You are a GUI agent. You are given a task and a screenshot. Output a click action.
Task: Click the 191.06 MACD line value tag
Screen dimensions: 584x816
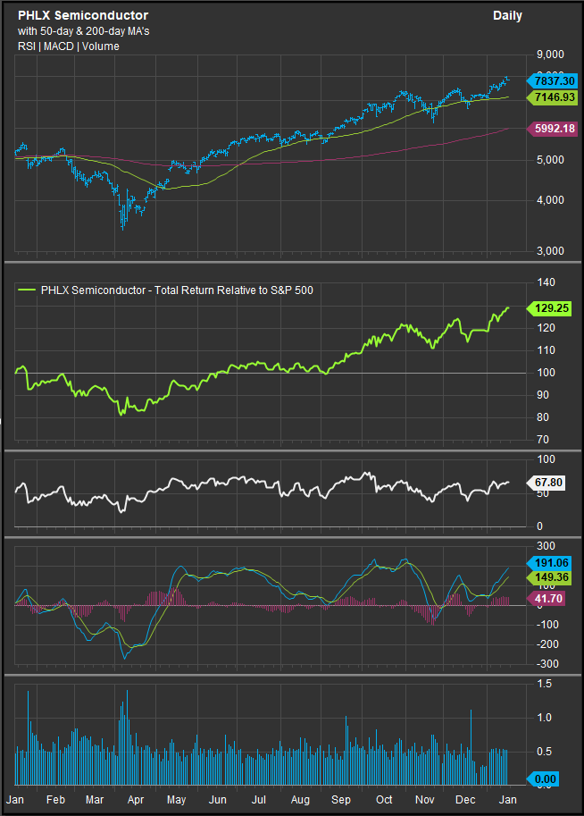point(554,564)
